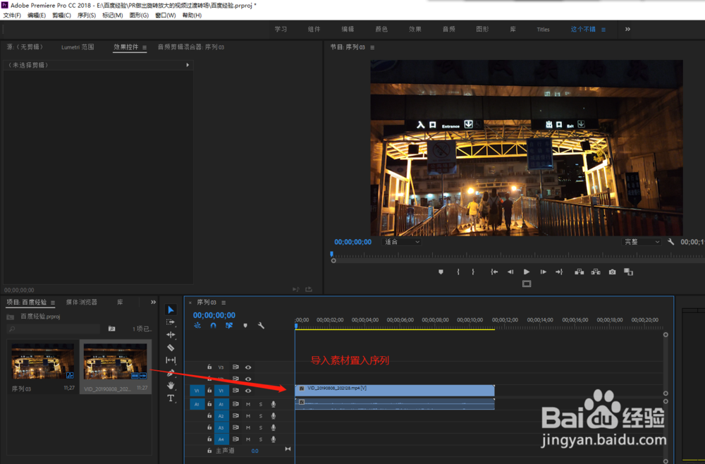Expand arrow beside 未选择剪辑
The width and height of the screenshot is (705, 464).
(188, 65)
